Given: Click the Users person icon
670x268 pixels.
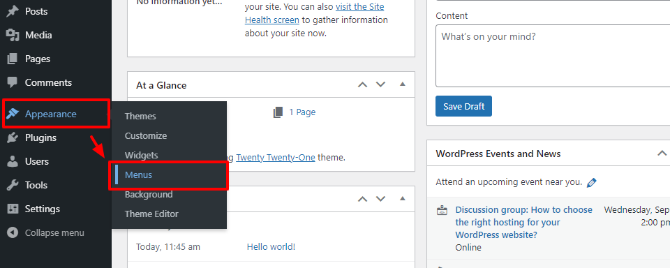Looking at the screenshot, I should coord(13,162).
